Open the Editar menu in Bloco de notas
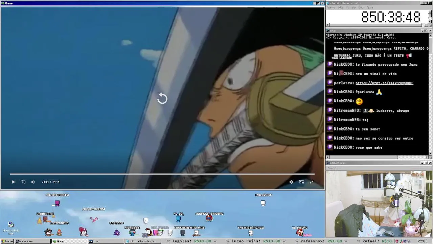This screenshot has width=433, height=244. [340, 7]
